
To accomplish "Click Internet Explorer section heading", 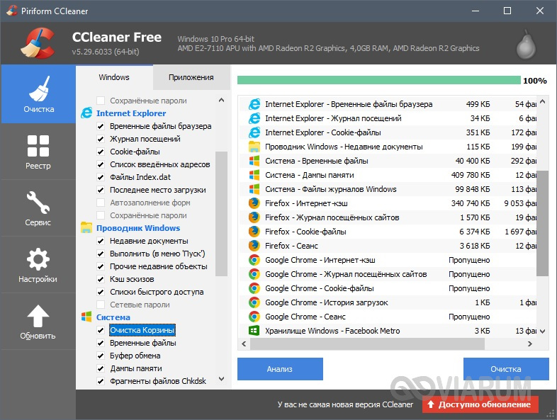I will pos(131,113).
